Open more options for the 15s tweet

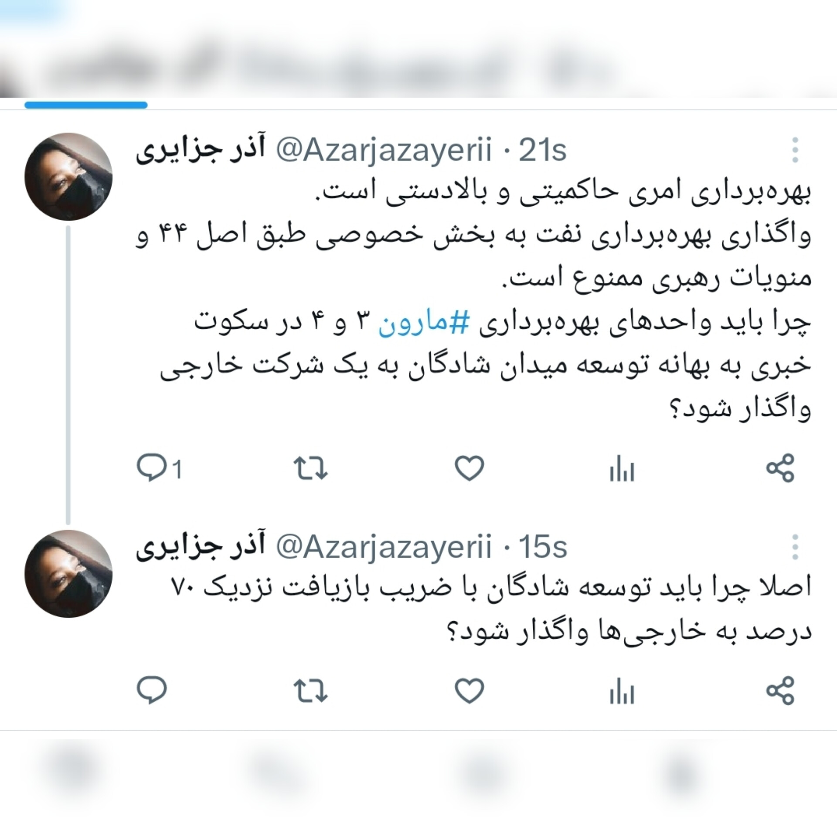tap(795, 547)
